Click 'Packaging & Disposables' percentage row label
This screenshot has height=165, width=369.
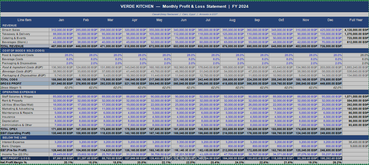coord(25,63)
